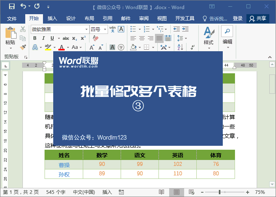The image size is (276, 197).
Task: Click the 粘贴 paste button
Action: tap(10, 38)
